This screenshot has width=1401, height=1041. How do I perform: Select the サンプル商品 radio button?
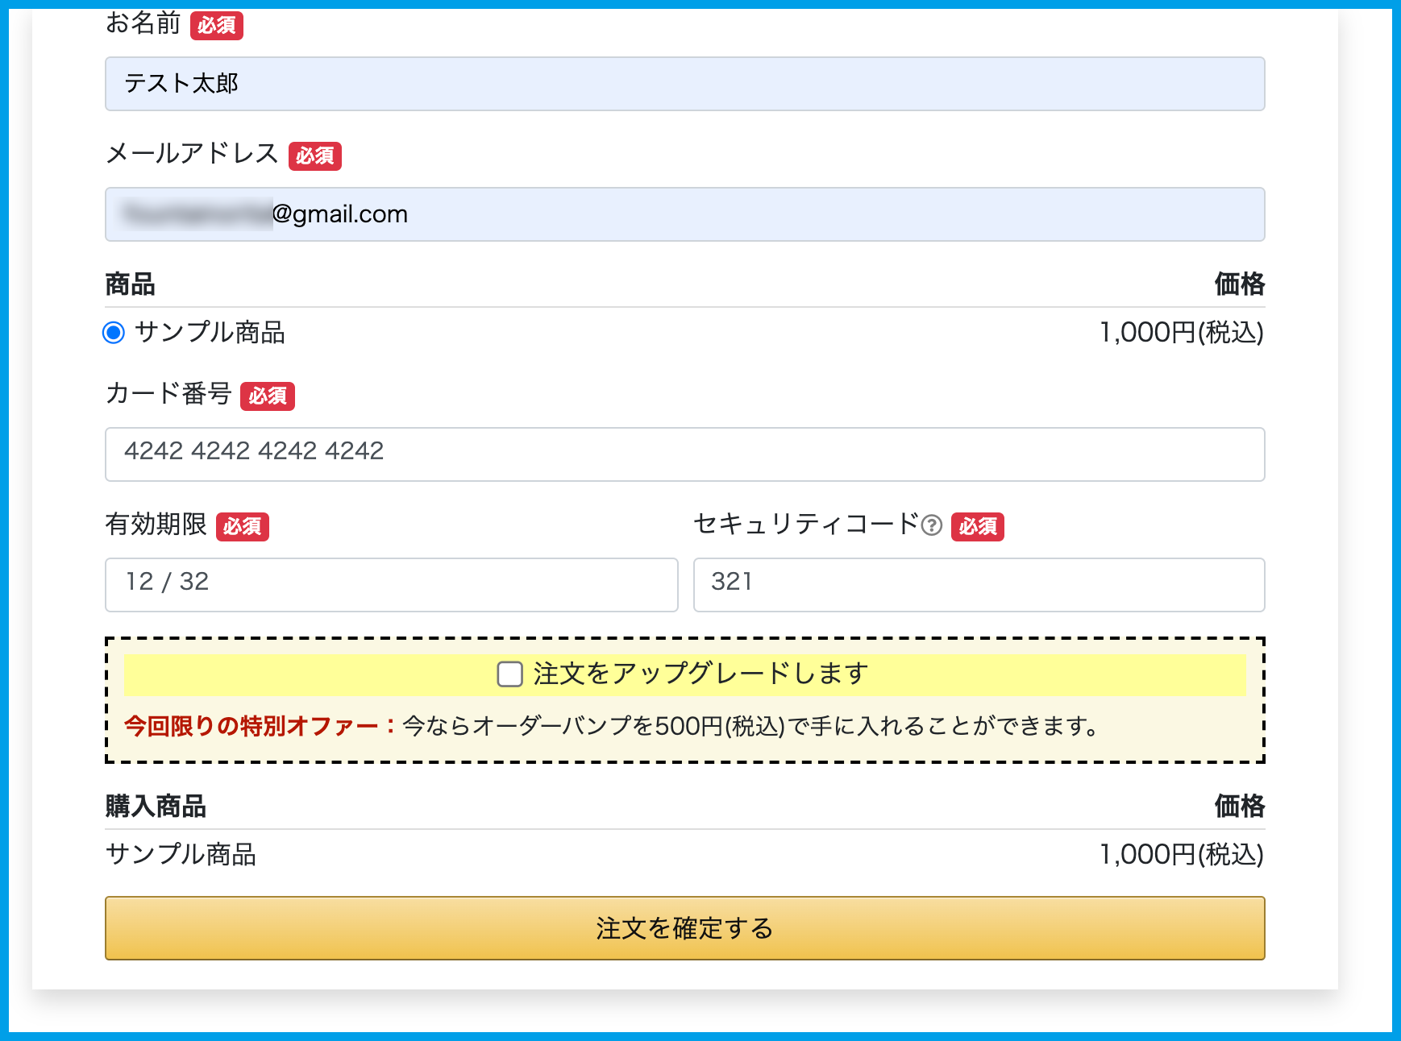coord(114,332)
